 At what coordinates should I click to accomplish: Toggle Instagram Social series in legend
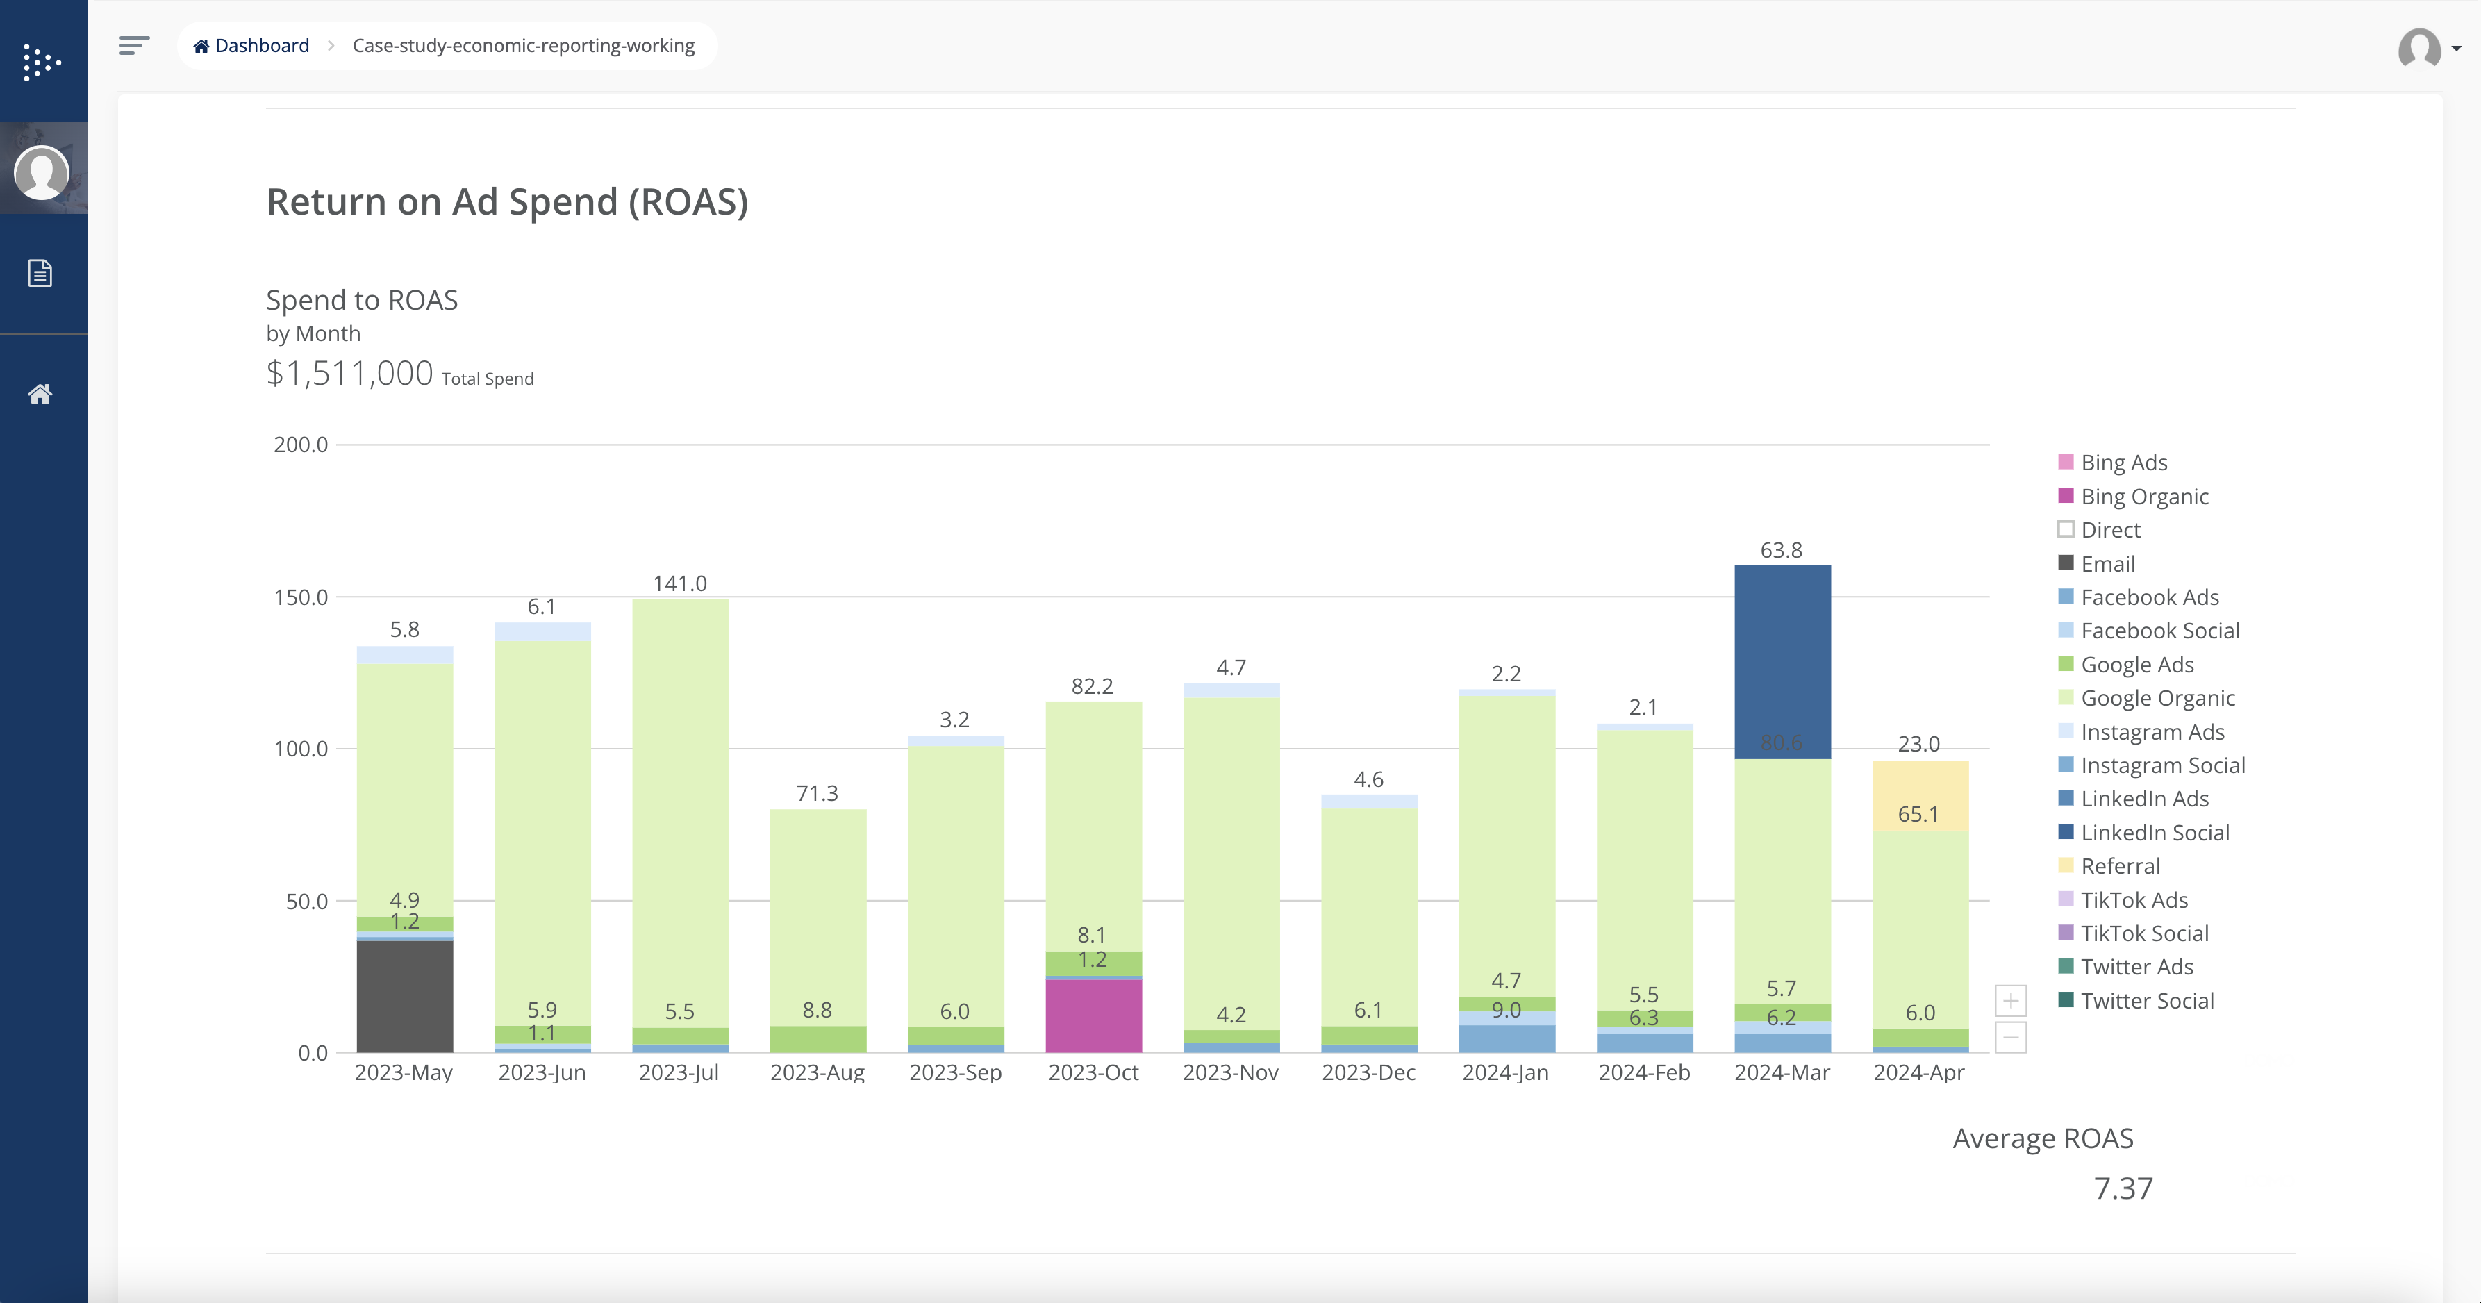[2150, 765]
